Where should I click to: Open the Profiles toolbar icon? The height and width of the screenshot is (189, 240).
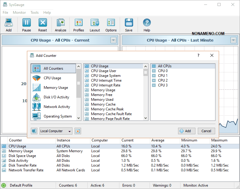tap(78, 25)
